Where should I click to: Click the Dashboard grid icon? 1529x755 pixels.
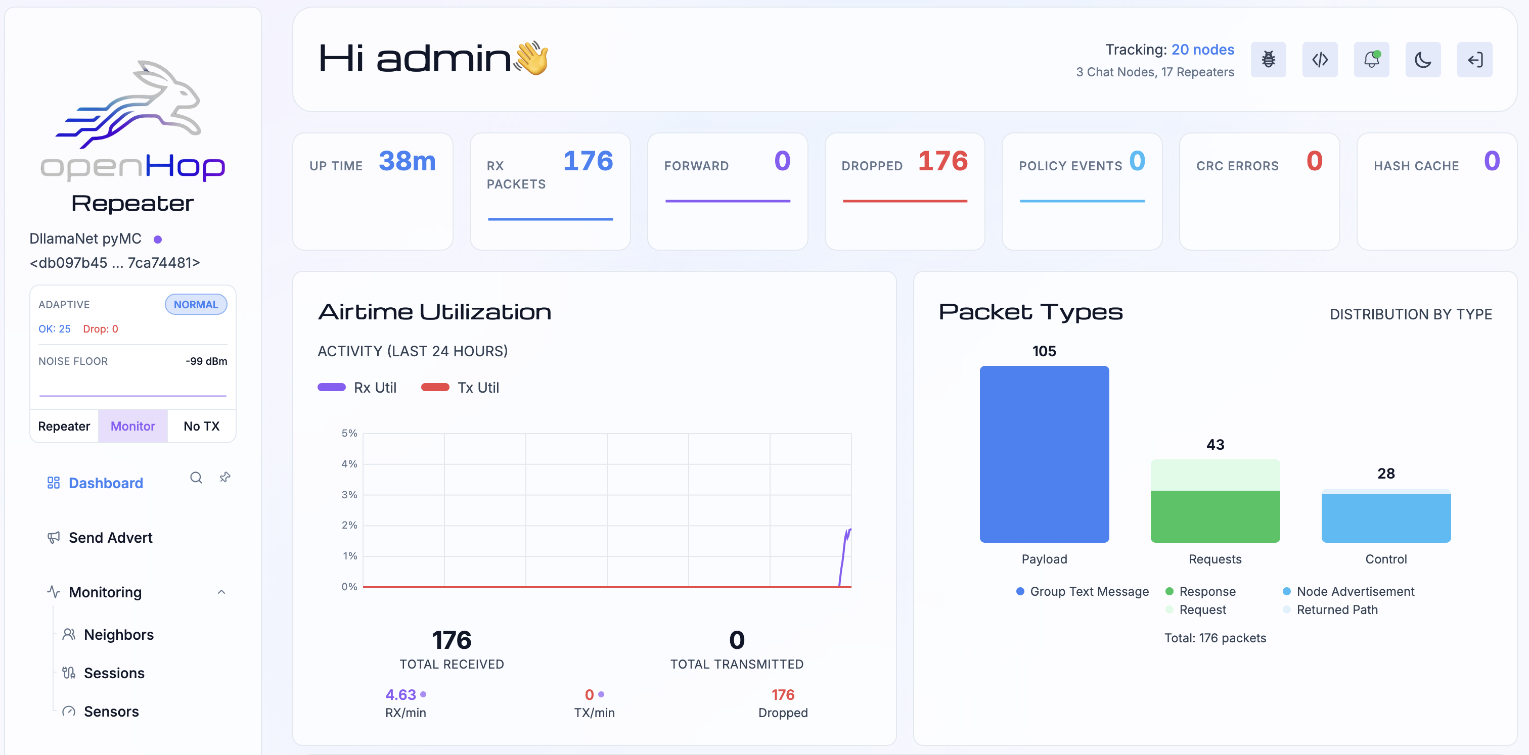(54, 483)
